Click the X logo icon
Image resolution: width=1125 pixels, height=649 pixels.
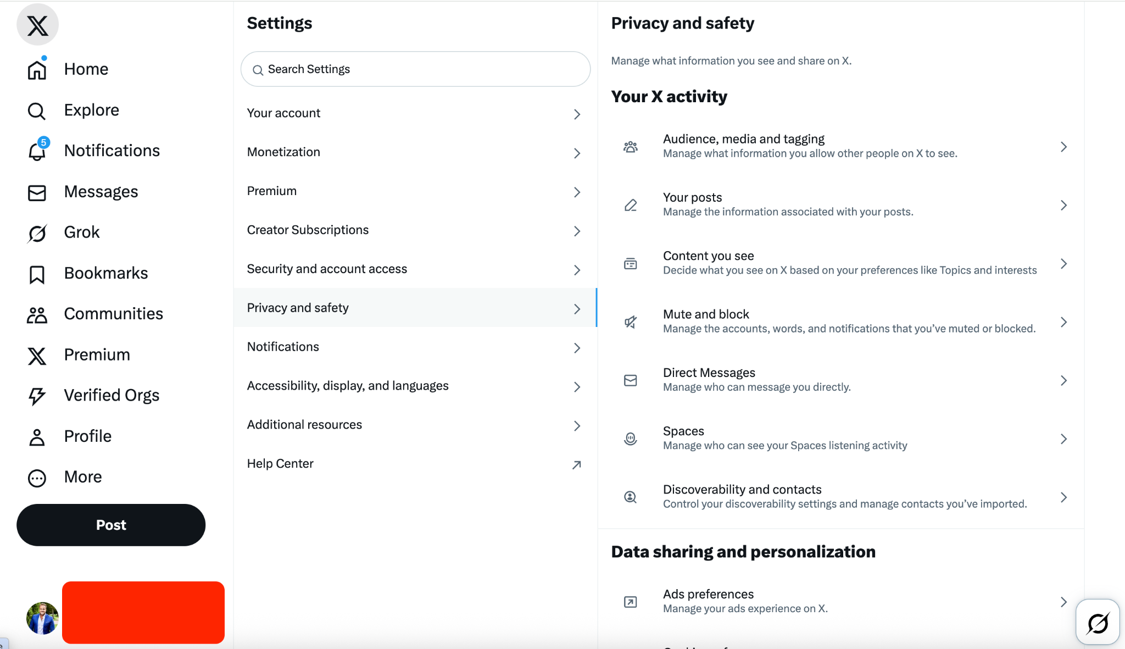pos(37,25)
